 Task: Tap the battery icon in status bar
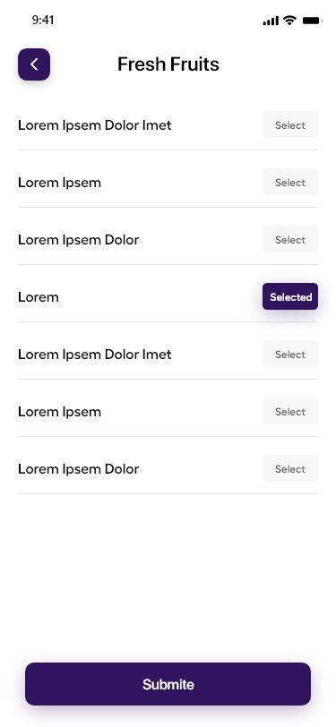pyautogui.click(x=312, y=21)
